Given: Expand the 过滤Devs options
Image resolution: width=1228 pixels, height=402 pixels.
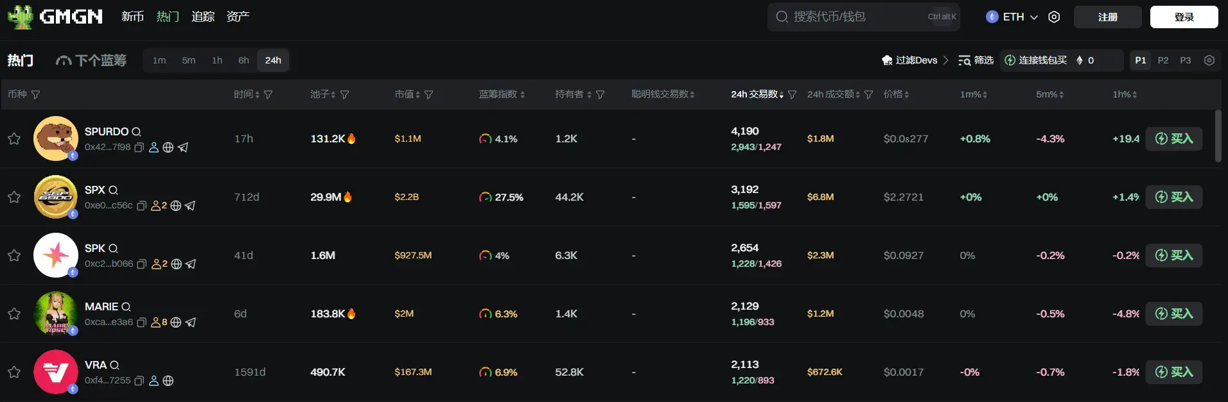Looking at the screenshot, I should (x=915, y=60).
